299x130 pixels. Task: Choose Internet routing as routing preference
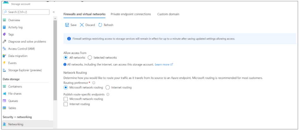tap(108, 88)
